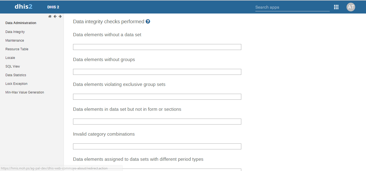The width and height of the screenshot is (366, 171).
Task: Select Maintenance in the sidebar
Action: pos(15,41)
